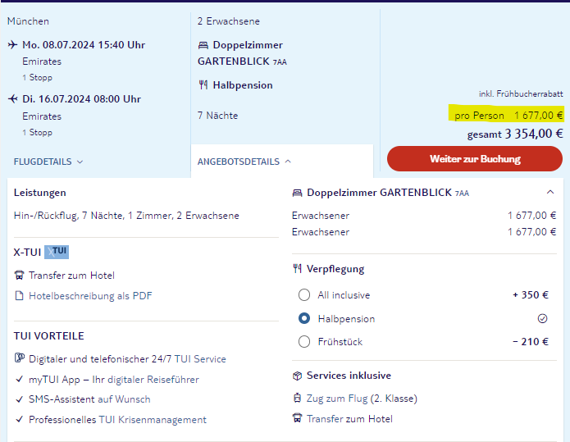
Task: Select the All inclusive meal option
Action: coord(304,294)
